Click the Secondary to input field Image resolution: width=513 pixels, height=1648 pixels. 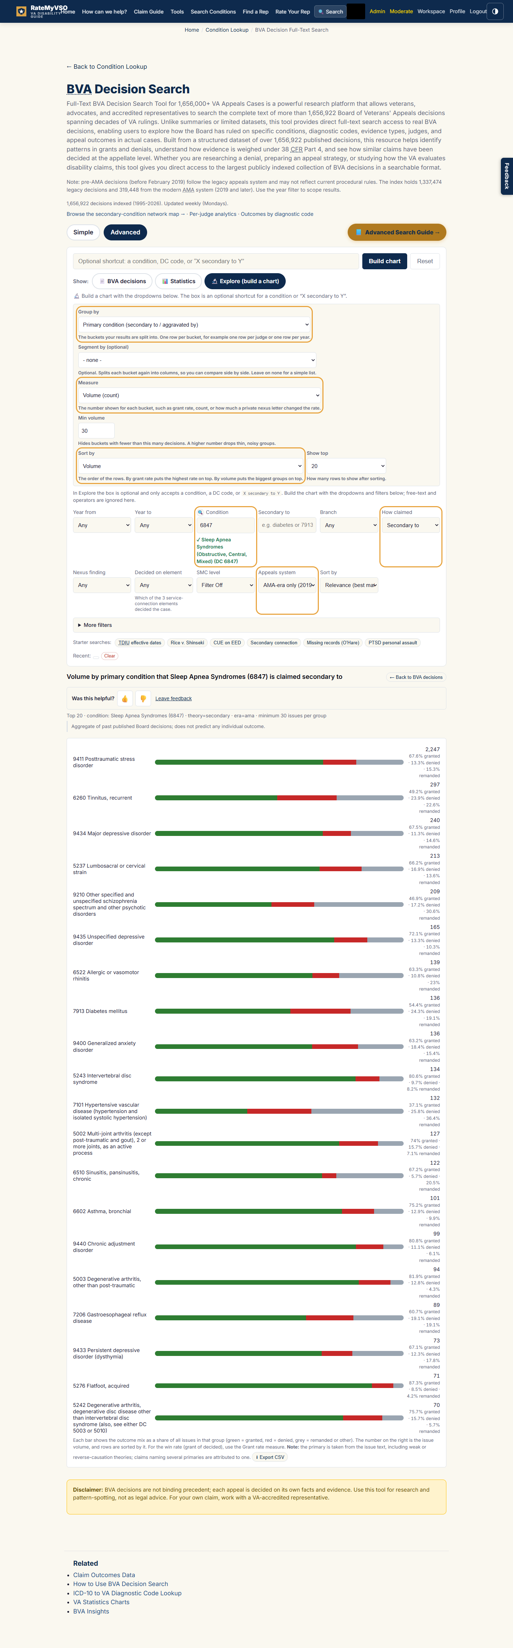[287, 525]
